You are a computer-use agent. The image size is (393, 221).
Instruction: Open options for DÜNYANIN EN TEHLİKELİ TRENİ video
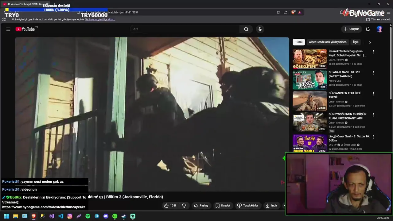pyautogui.click(x=373, y=94)
